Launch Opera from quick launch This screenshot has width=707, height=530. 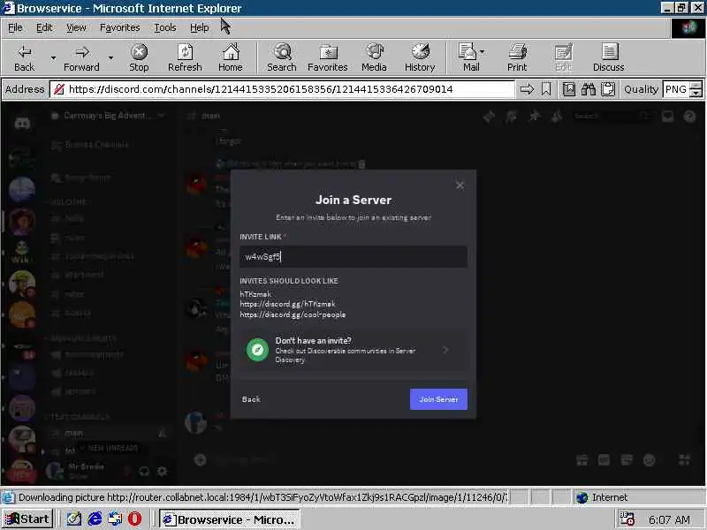(x=134, y=519)
